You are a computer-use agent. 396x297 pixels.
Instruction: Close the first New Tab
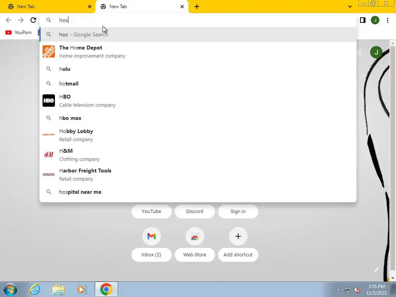90,7
